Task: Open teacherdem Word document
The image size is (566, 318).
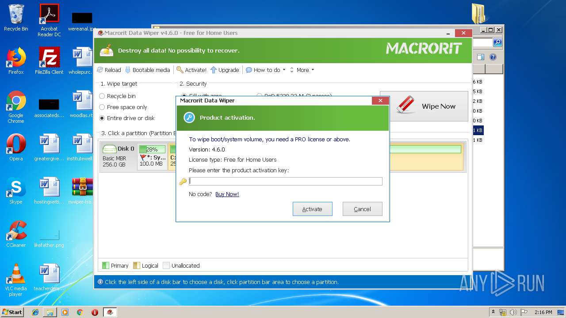Action: point(49,277)
